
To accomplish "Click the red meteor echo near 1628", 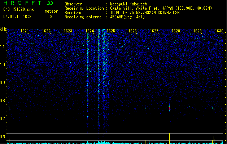I will coord(169,108).
